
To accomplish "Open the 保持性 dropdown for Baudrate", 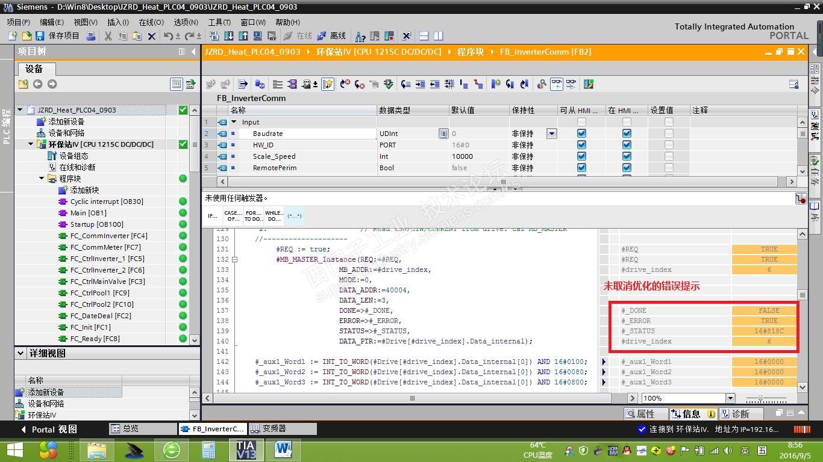I will 551,134.
